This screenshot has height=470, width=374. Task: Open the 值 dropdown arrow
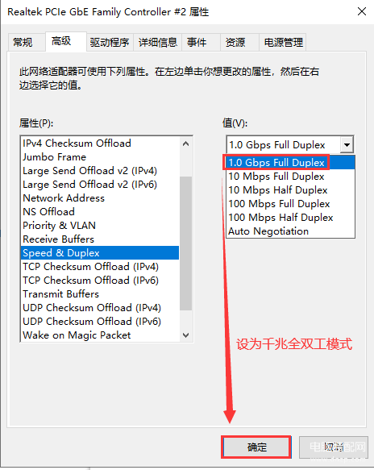click(x=347, y=145)
